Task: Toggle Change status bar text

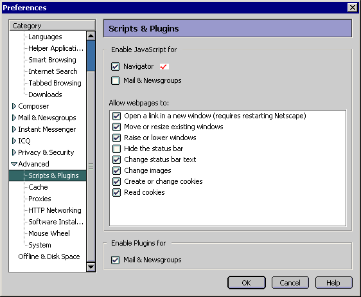Action: click(x=116, y=159)
